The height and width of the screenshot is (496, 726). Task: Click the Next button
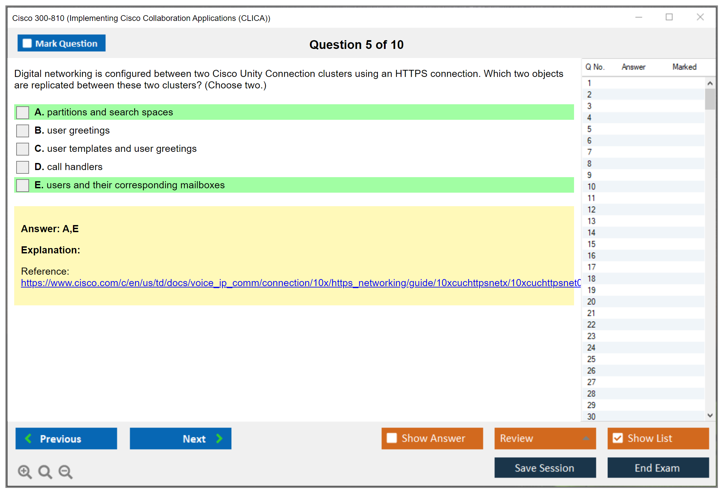click(180, 438)
